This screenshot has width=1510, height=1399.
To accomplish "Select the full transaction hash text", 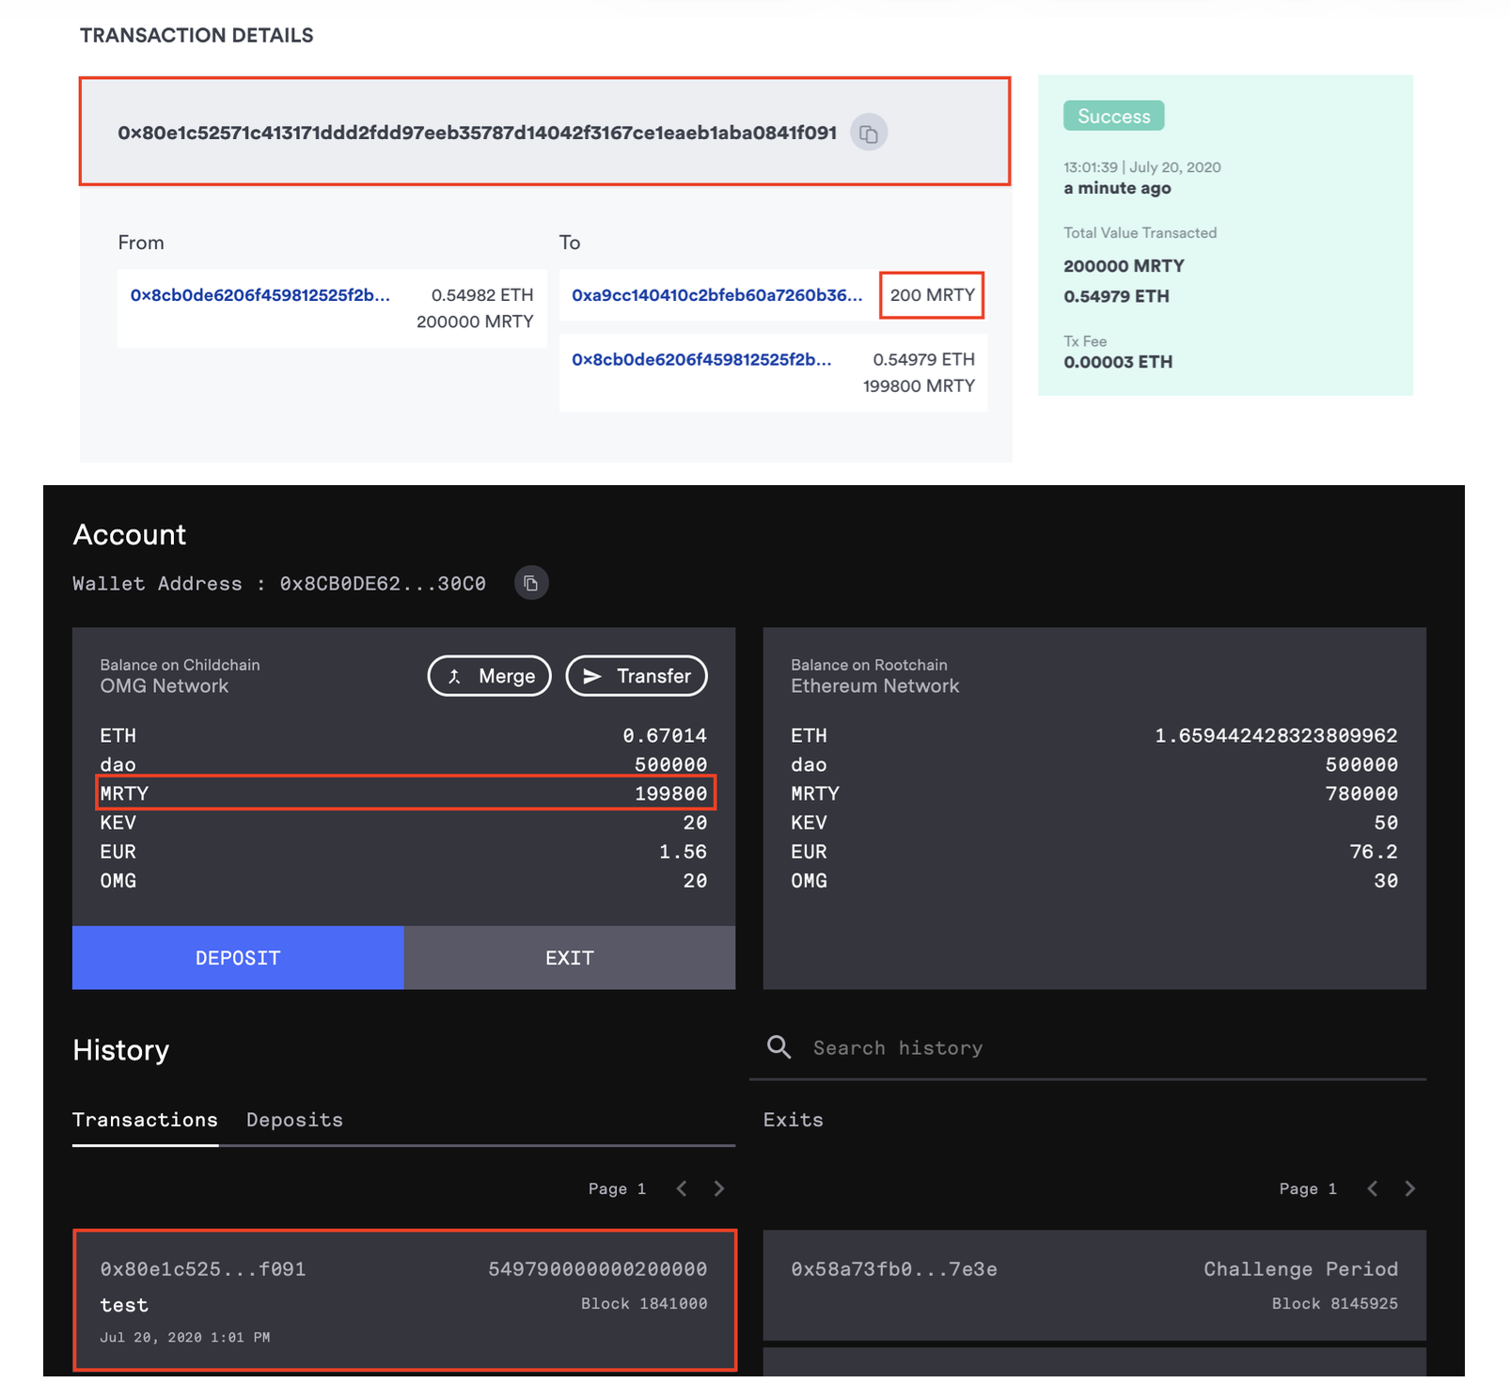I will click(478, 133).
